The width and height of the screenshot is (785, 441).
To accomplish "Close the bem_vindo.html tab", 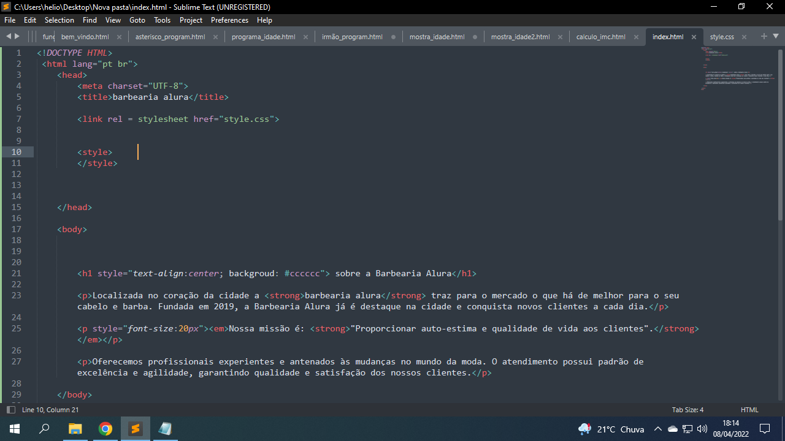I will 119,37.
